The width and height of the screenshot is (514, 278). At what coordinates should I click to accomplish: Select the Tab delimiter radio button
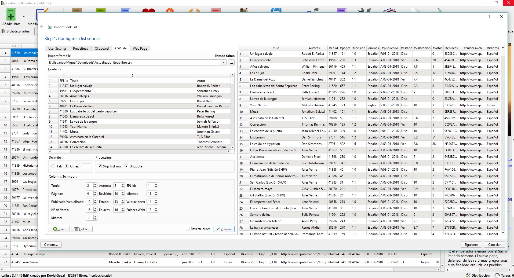pyautogui.click(x=53, y=166)
